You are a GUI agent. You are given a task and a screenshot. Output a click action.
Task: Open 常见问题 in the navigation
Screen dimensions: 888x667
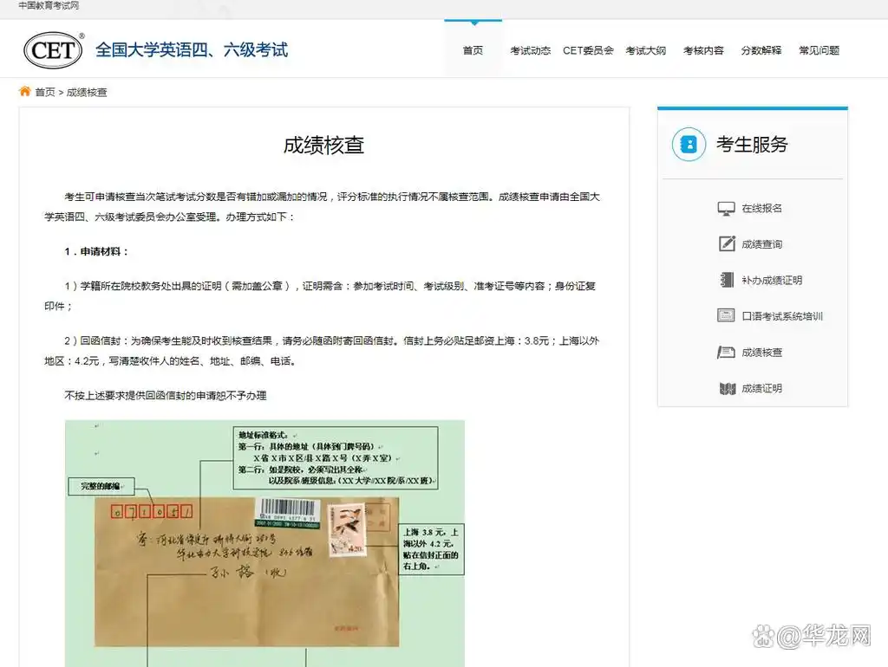818,50
